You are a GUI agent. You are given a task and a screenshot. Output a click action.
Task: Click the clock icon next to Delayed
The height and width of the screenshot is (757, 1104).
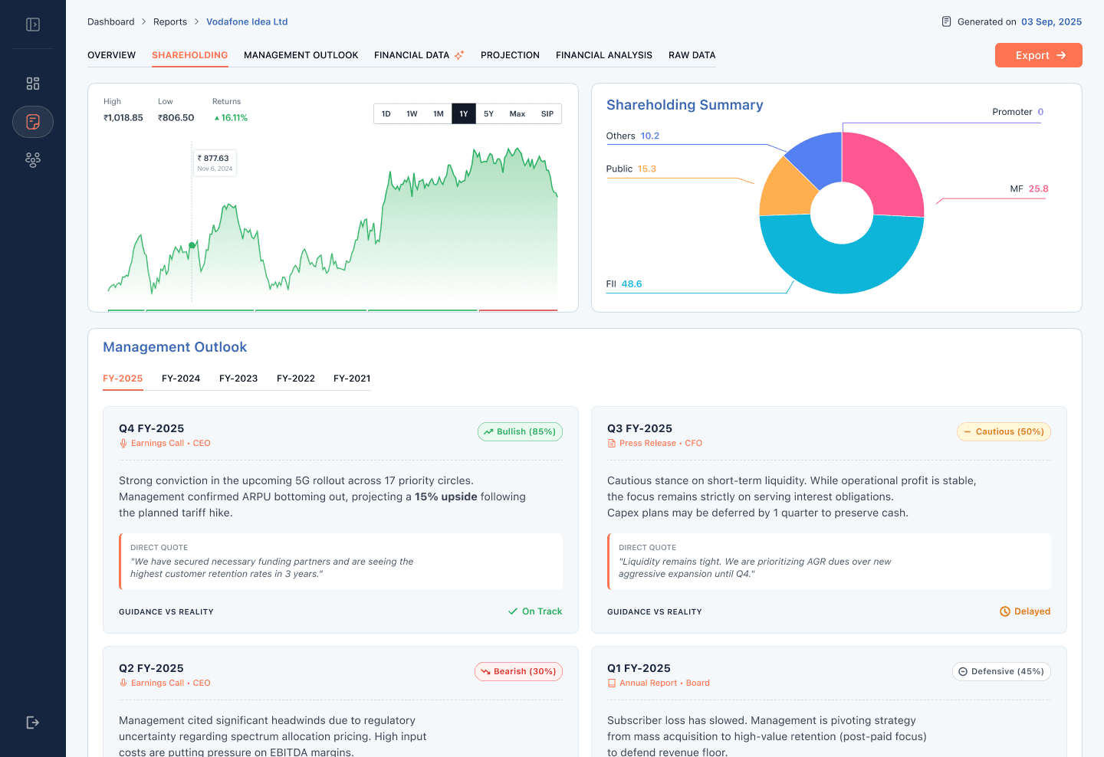(x=1005, y=611)
